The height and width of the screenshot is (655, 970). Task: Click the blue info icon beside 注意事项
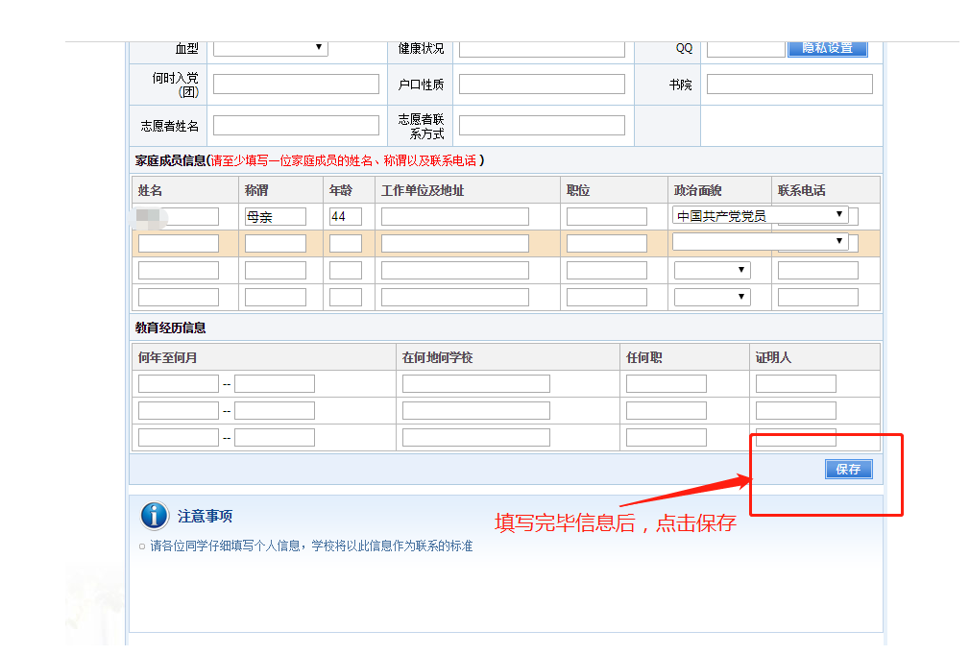(x=155, y=516)
